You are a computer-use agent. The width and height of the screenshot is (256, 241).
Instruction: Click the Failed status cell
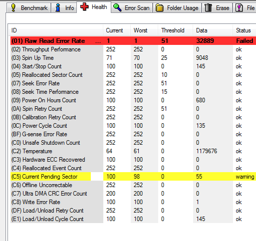(x=245, y=41)
